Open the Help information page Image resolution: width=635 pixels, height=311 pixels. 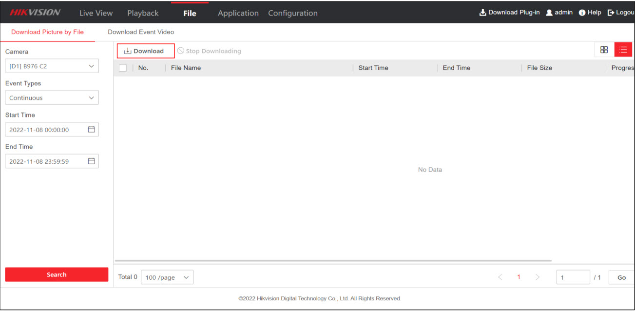pos(590,13)
